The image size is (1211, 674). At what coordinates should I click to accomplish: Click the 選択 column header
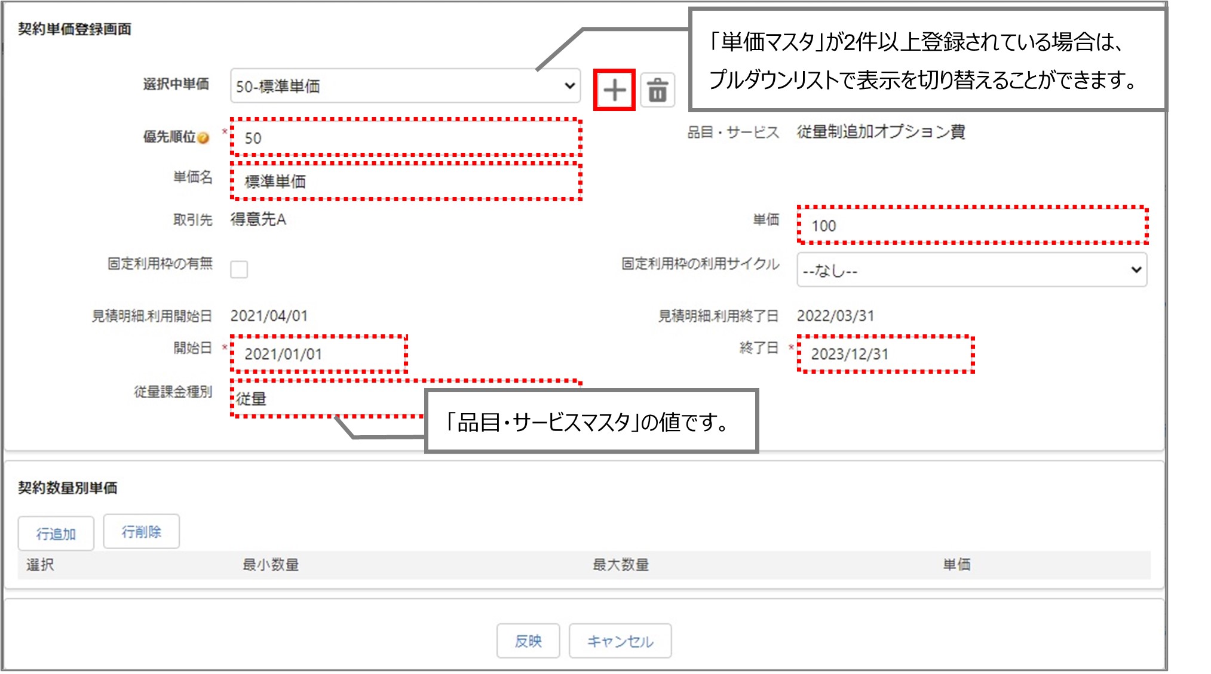40,564
